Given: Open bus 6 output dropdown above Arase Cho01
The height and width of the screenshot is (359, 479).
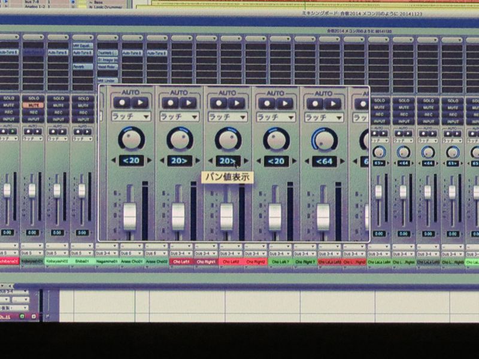Looking at the screenshot, I should click(131, 253).
